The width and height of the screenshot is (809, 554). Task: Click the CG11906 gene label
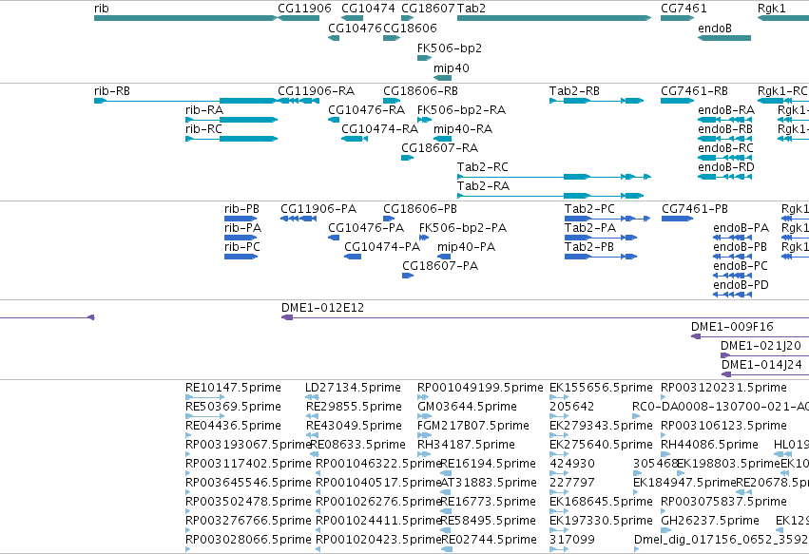point(304,9)
